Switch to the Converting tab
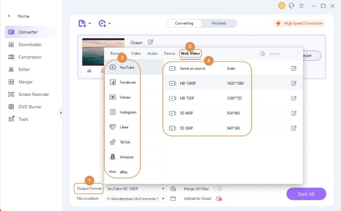Viewport: 341px width, 211px height. pos(184,23)
